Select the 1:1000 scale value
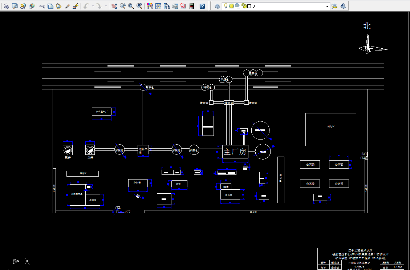 click(398, 267)
